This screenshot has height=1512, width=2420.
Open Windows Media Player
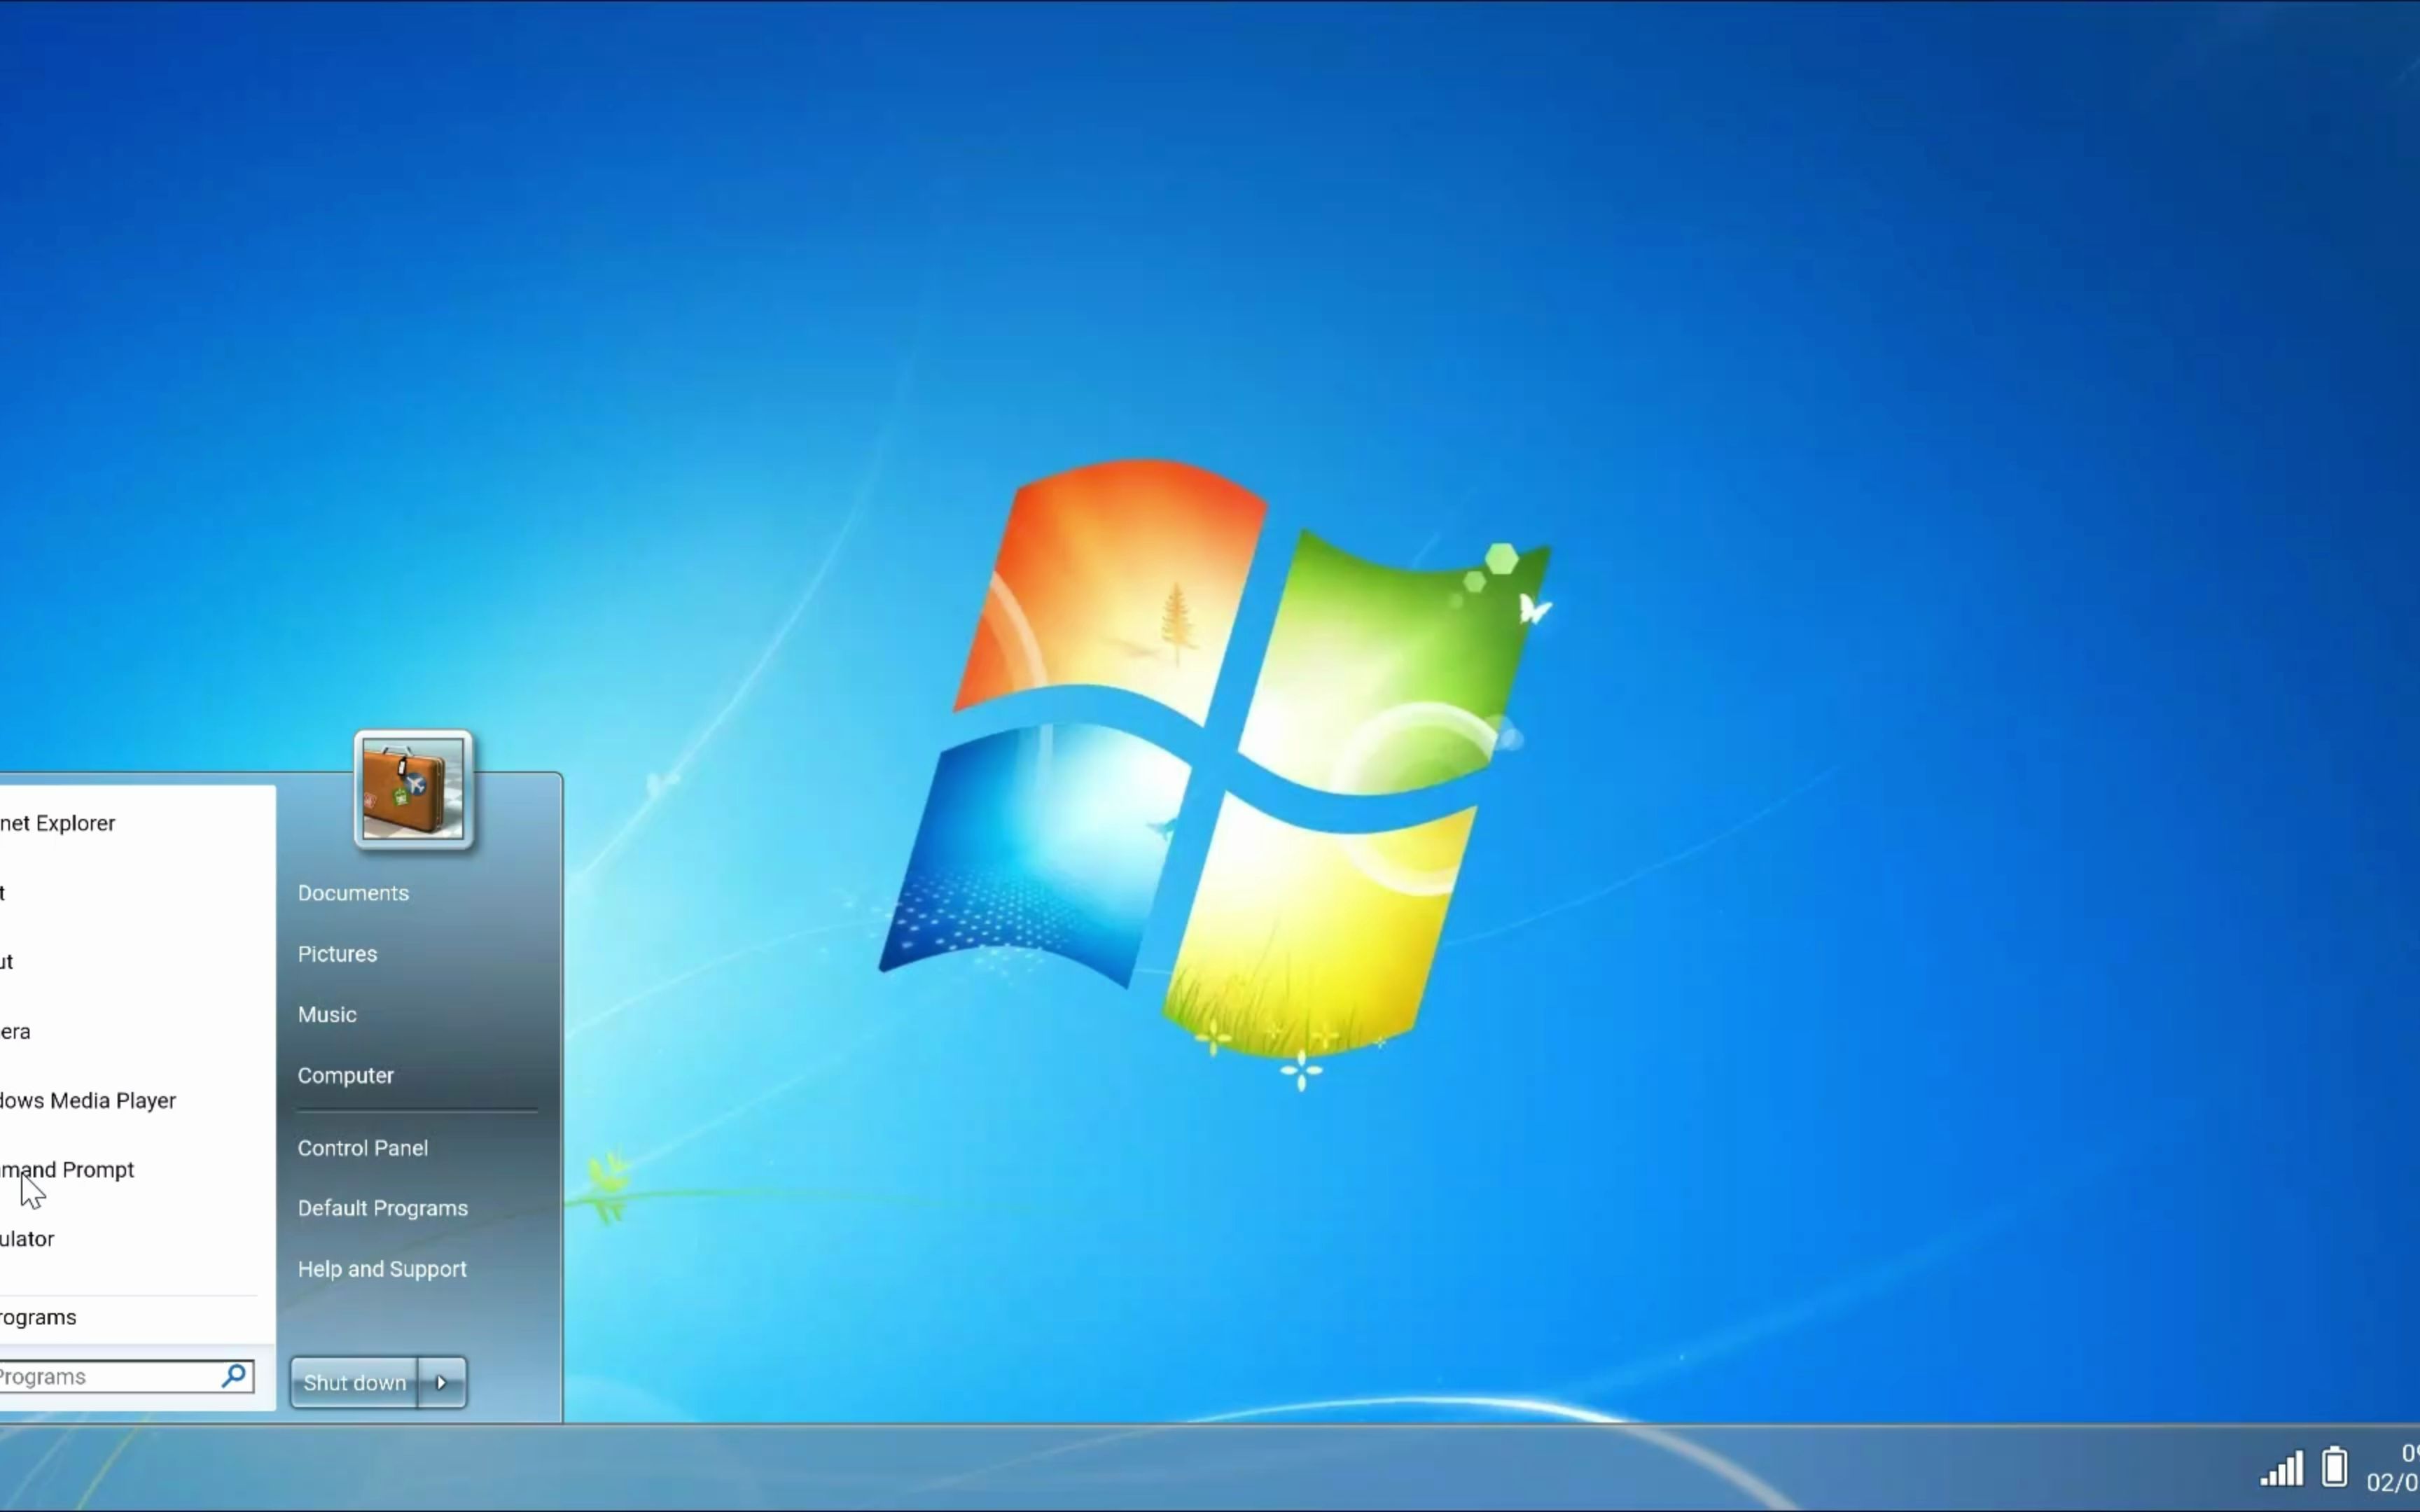coord(87,1099)
